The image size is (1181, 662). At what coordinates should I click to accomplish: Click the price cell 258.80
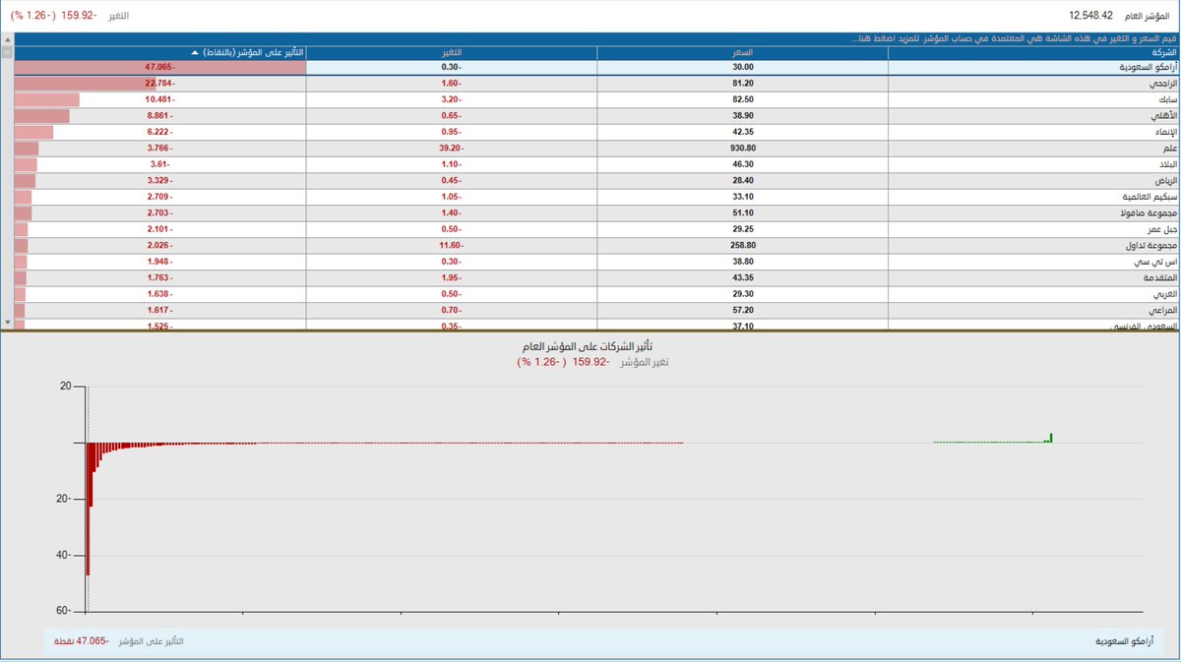click(743, 245)
